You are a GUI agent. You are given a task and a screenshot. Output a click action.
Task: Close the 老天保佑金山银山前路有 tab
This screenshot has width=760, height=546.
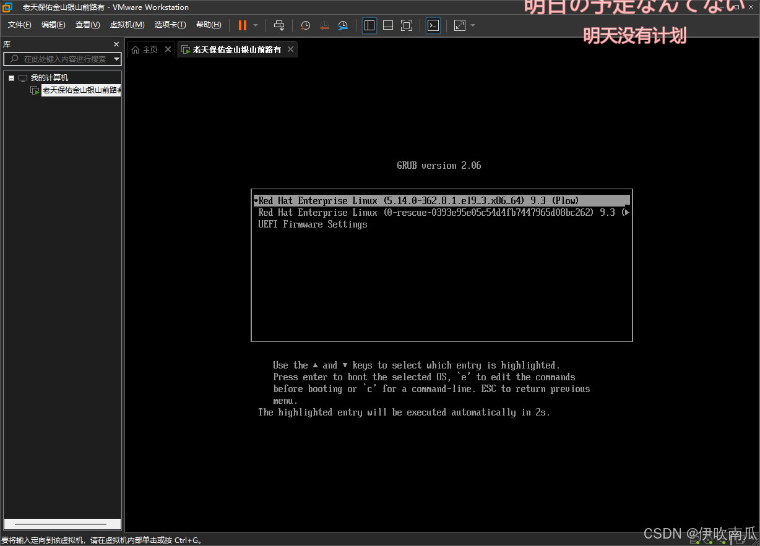click(291, 49)
